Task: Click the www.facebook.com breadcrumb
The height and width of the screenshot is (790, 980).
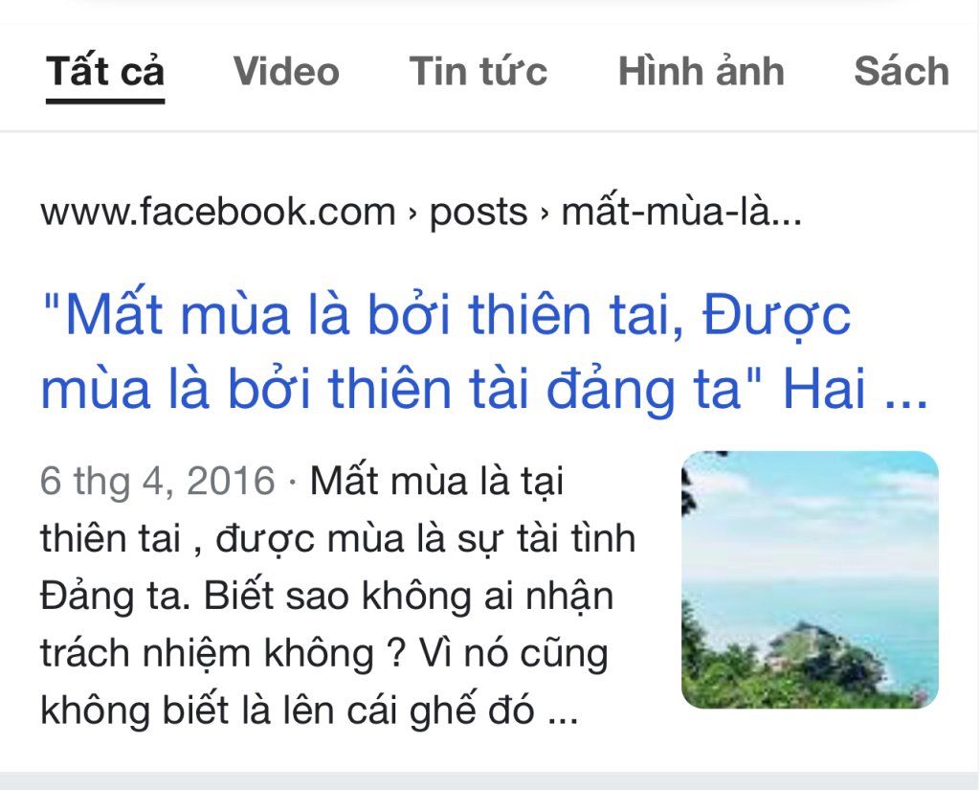Action: [218, 212]
